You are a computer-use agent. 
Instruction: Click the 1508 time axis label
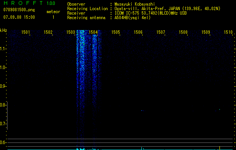[x=183, y=32]
